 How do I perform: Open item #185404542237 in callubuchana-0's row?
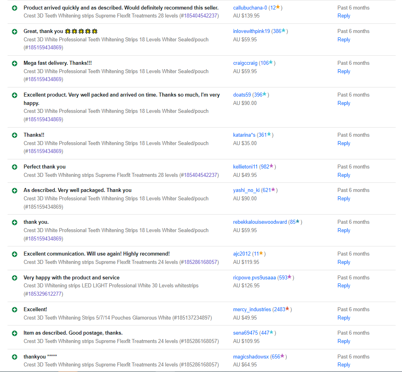[x=201, y=16]
